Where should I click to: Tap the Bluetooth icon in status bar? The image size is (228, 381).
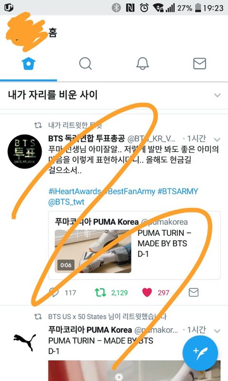[116, 8]
